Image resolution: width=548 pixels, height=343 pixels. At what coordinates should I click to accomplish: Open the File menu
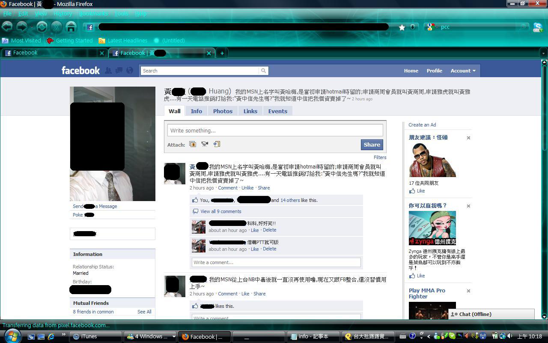(x=7, y=14)
